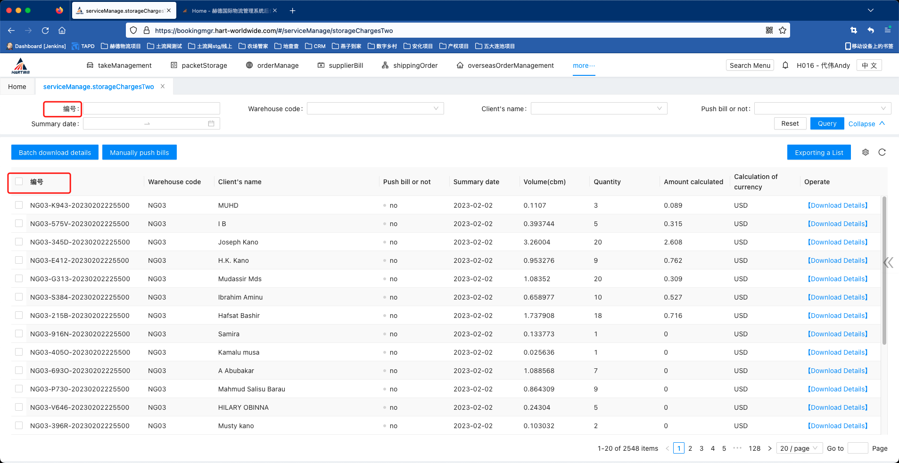Reload page using browser refresh icon
Viewport: 899px width, 463px height.
[45, 31]
